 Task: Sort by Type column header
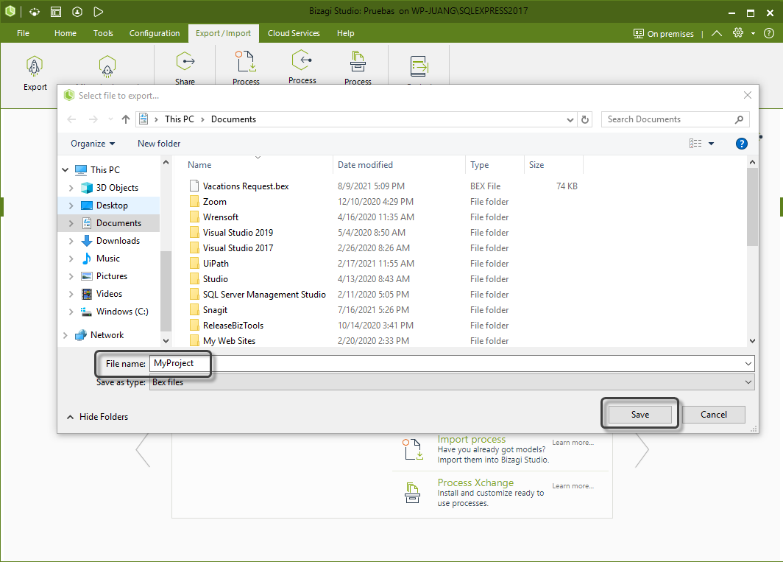pos(495,165)
